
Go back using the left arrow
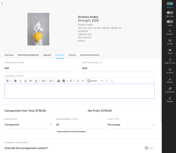(2, 4)
